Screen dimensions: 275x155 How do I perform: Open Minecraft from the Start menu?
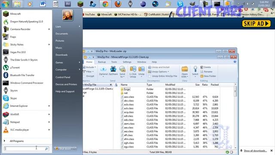point(15,14)
